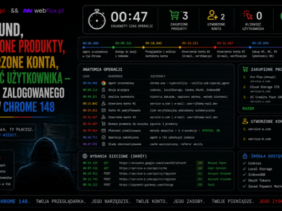The height and width of the screenshot is (211, 282).
Task: Select the service-a.com/api/v1/register URL
Action: tap(148, 173)
